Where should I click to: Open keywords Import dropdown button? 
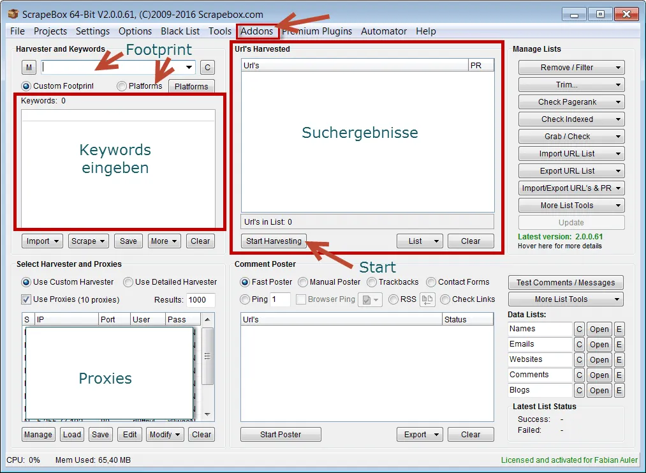tap(42, 241)
